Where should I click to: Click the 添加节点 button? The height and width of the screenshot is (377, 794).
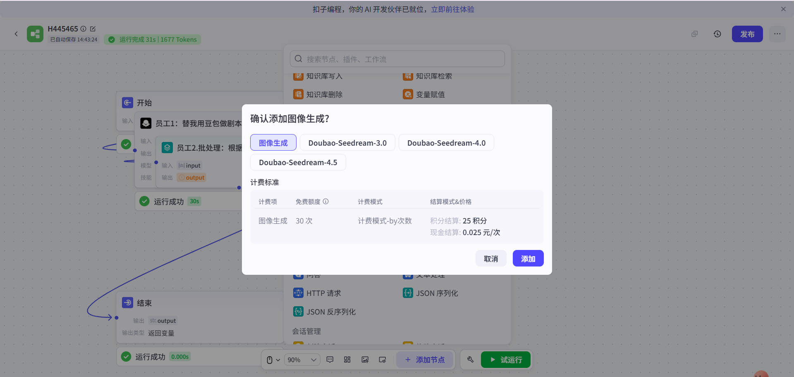(x=425, y=360)
